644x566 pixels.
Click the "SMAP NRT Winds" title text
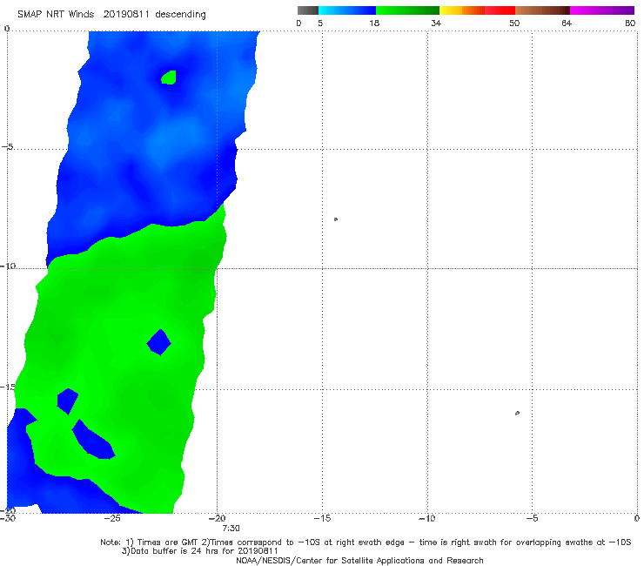tap(56, 15)
